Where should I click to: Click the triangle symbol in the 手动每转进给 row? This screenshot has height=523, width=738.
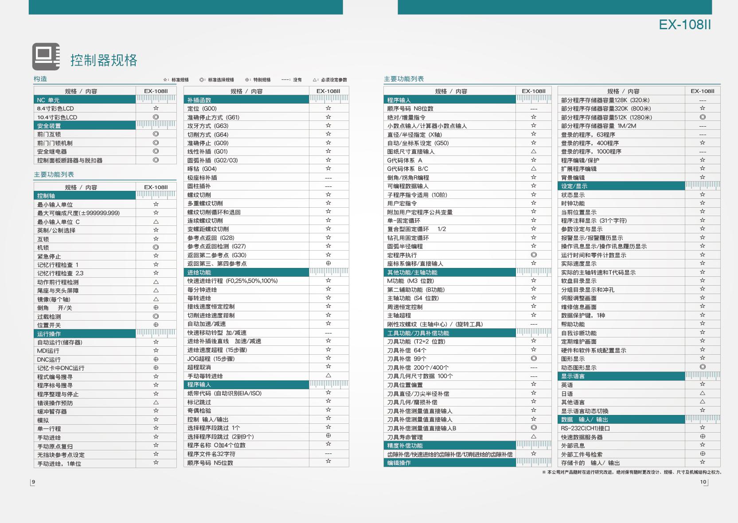tap(328, 376)
